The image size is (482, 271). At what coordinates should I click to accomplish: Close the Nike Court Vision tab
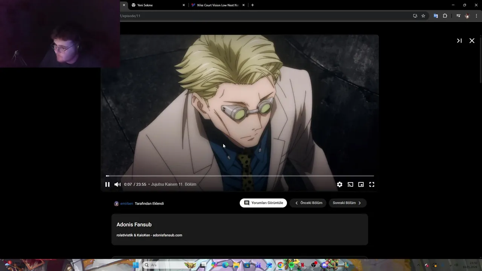click(244, 5)
